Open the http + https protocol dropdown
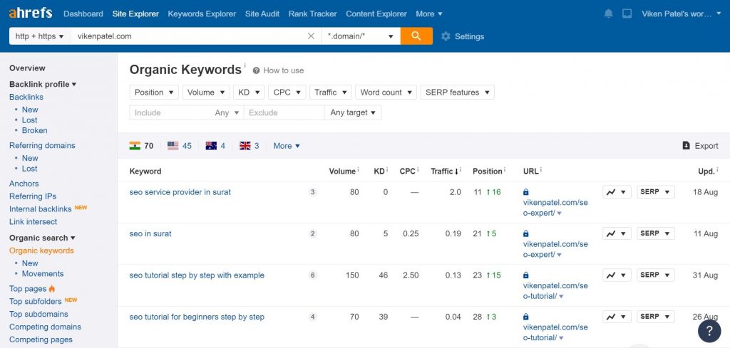The image size is (730, 348). [x=39, y=36]
